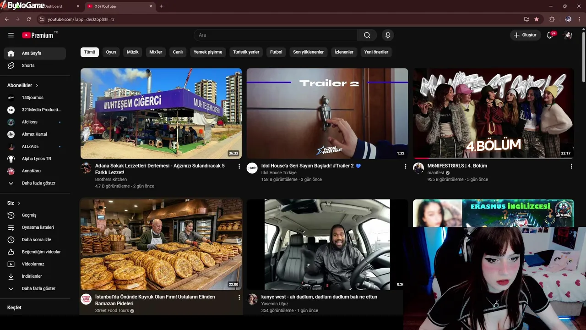Open options menu for Ramazan Pideleri video
The height and width of the screenshot is (330, 586).
(239, 297)
